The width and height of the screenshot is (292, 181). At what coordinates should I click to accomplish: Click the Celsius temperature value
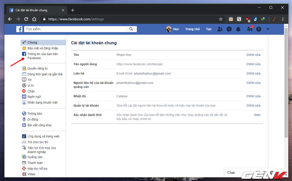pos(122,96)
